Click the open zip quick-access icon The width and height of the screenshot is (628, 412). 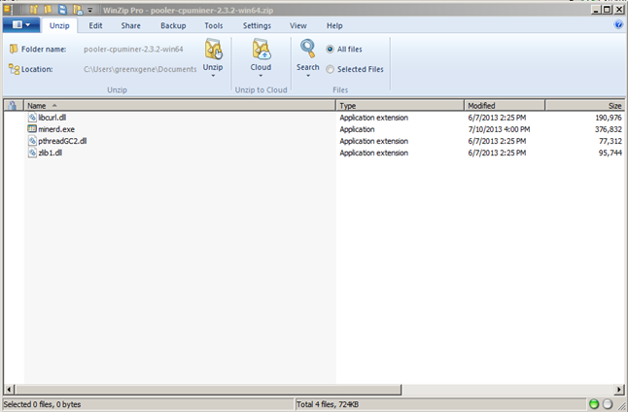coord(48,10)
